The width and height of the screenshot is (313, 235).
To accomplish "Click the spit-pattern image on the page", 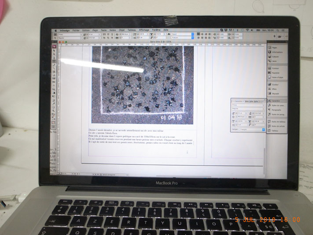I will pyautogui.click(x=143, y=85).
